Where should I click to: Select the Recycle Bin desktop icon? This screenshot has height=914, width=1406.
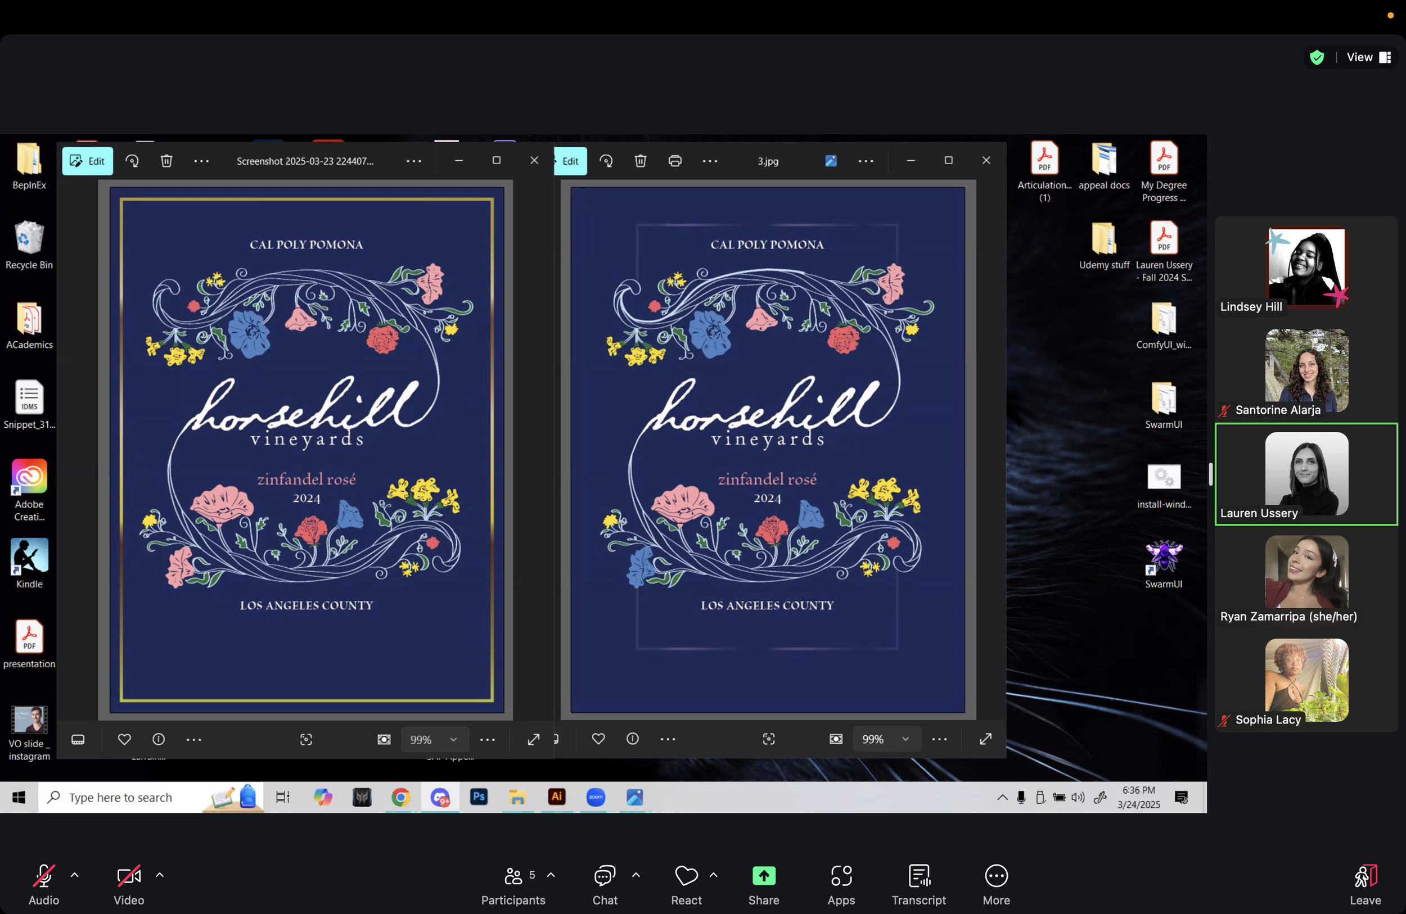coord(29,245)
